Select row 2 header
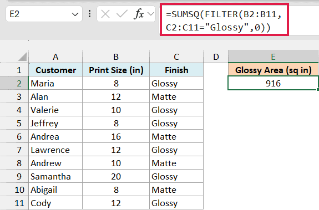This screenshot has width=319, height=210. [14, 83]
